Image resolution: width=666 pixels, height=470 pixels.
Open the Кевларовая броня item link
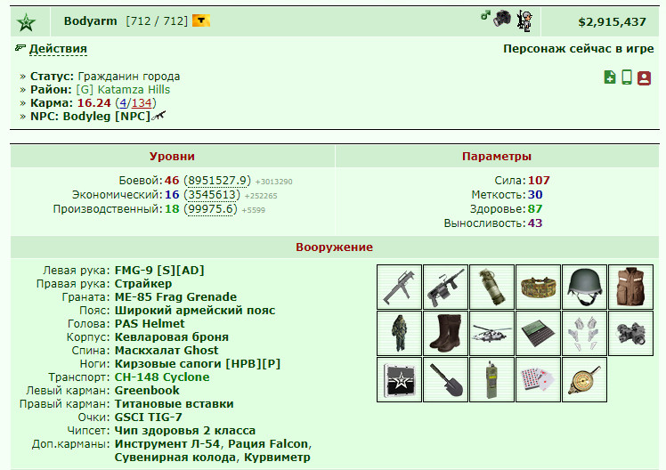(x=172, y=337)
